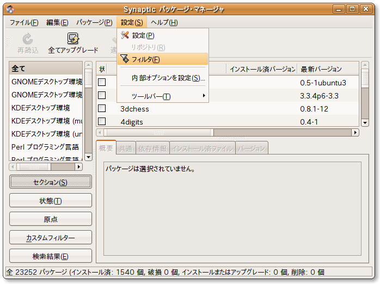
Task: Close the open 設定(S) menu
Action: [x=132, y=22]
